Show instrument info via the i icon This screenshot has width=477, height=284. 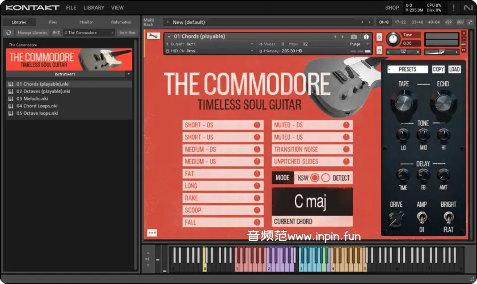coord(366,37)
